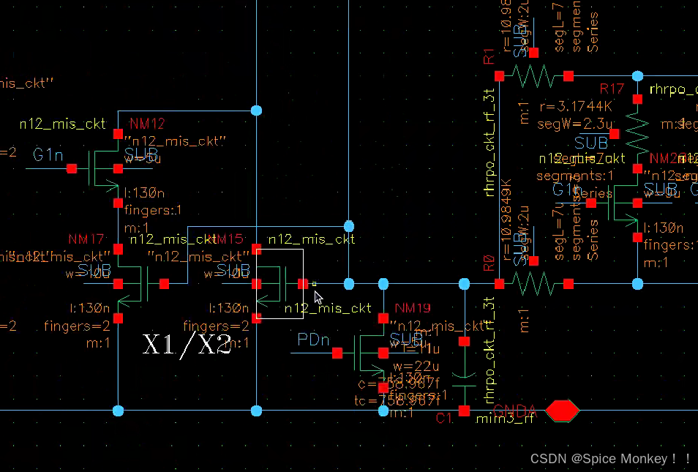Click the l:130n text under NM12
Image resolution: width=698 pixels, height=472 pixels.
(144, 192)
